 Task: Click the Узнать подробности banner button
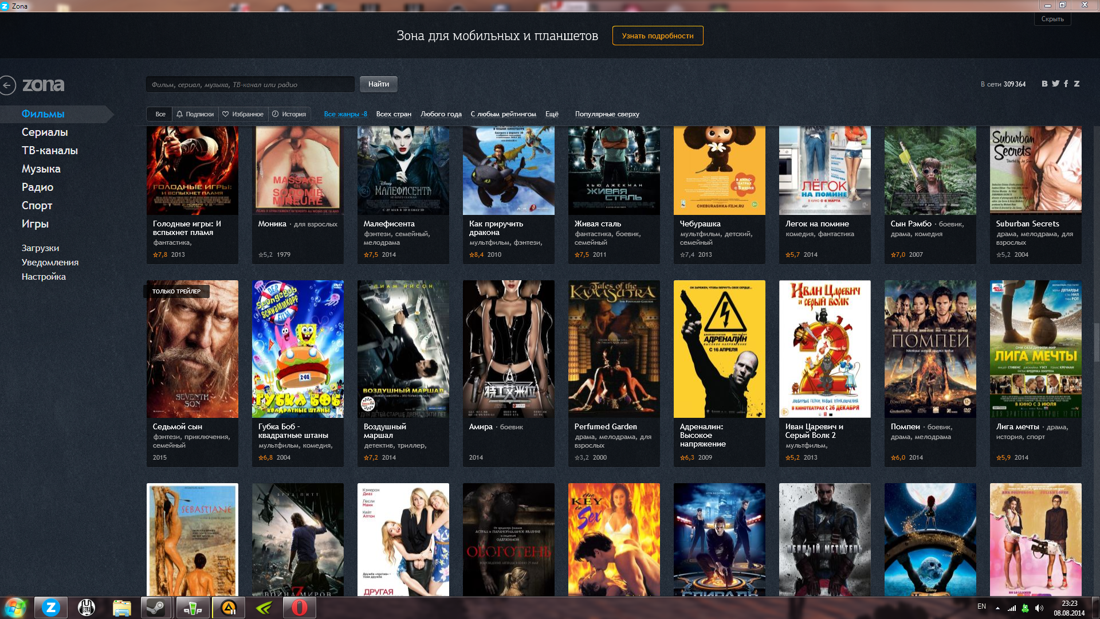tap(657, 36)
